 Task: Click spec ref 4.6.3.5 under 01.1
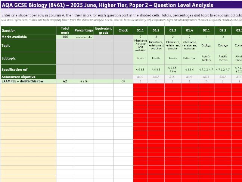pos(140,70)
